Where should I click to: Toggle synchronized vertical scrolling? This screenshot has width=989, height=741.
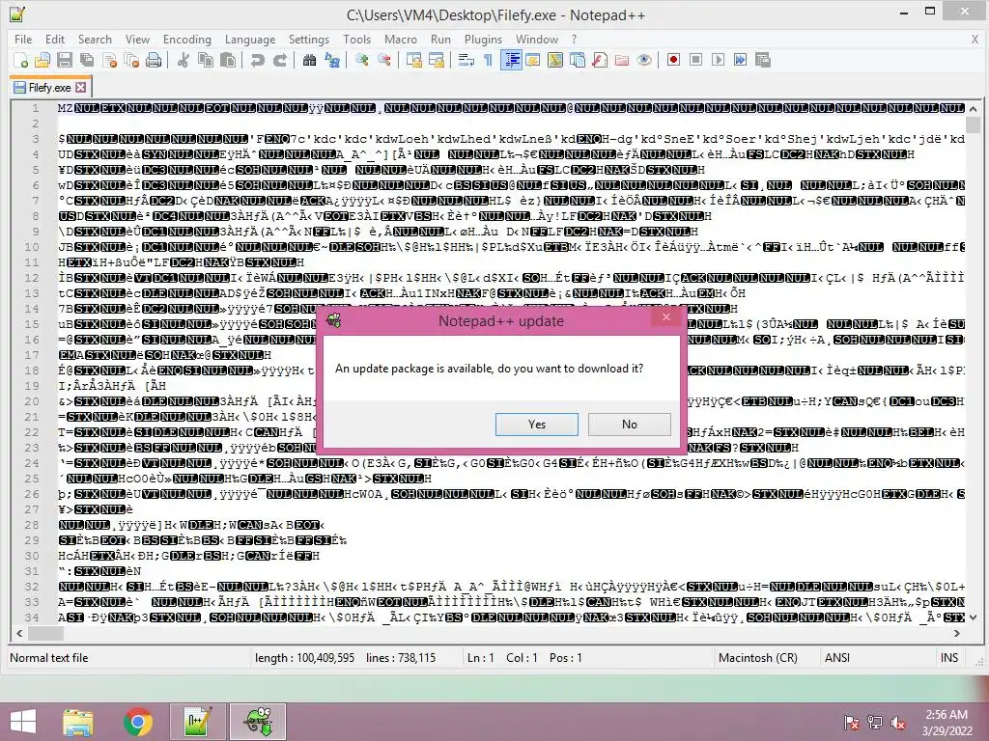pyautogui.click(x=413, y=60)
